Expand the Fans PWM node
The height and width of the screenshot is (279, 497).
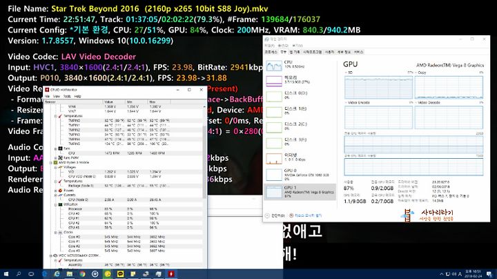click(x=55, y=157)
